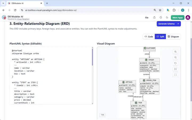The height and width of the screenshot is (120, 192).
Task: Expand the tab search dropdown
Action: [x=3, y=3]
